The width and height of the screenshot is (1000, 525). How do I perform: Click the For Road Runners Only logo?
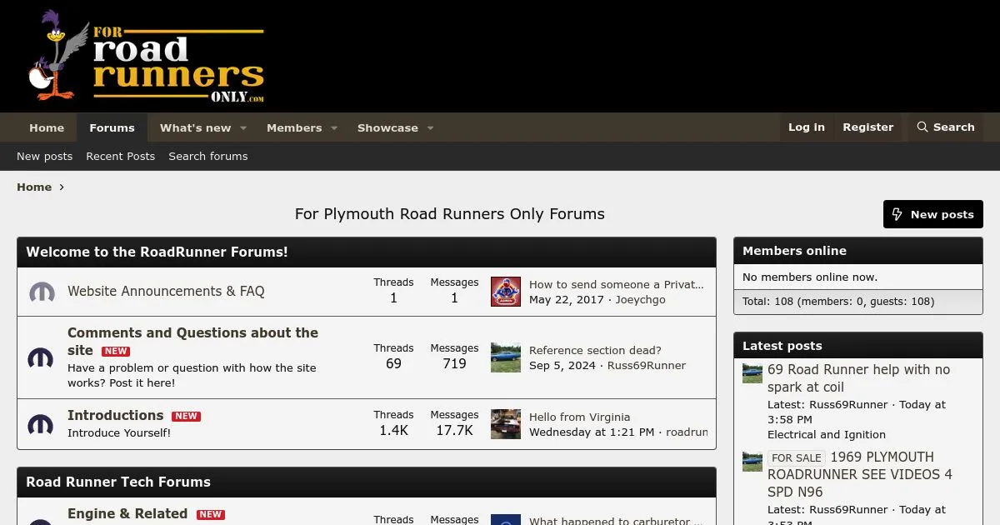147,56
